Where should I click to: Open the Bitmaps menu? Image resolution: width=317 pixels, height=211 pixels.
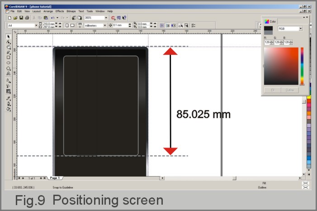tap(71, 11)
